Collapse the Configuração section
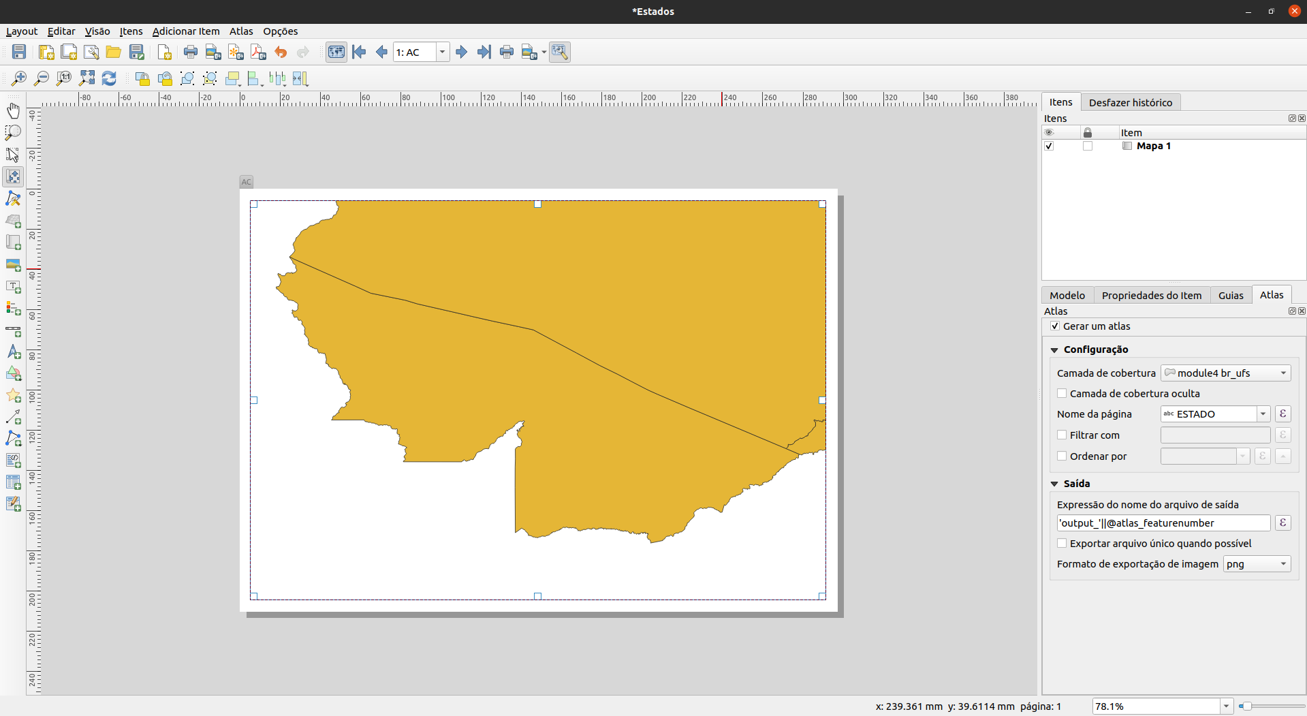Image resolution: width=1307 pixels, height=716 pixels. click(x=1054, y=349)
